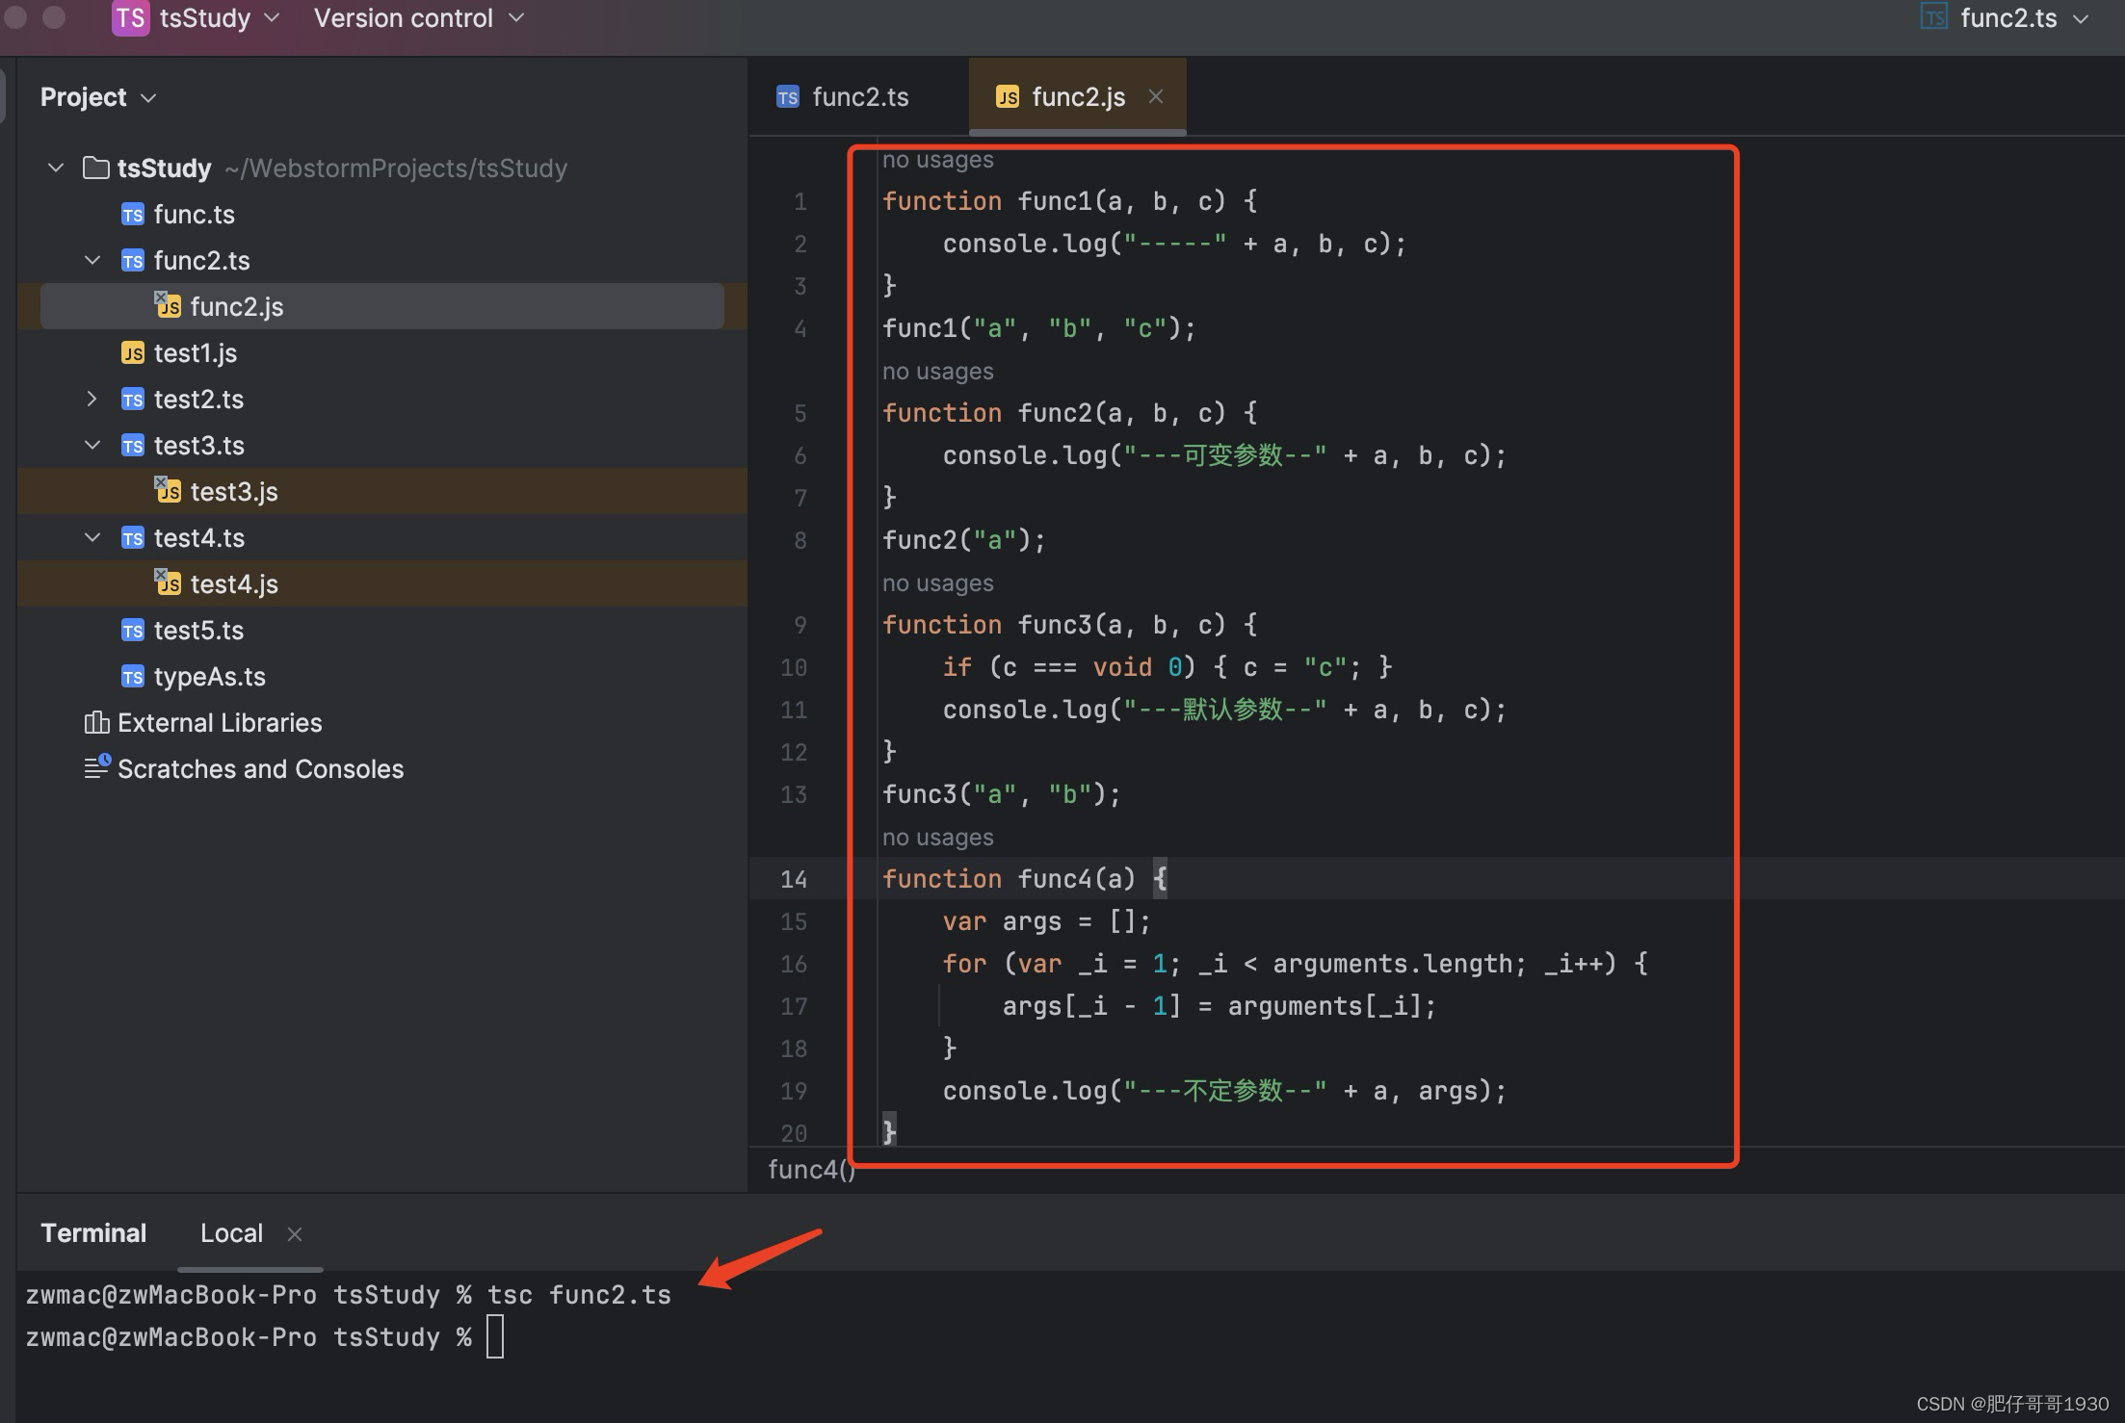Click 'tsc func2.ts' text in terminal

(579, 1295)
